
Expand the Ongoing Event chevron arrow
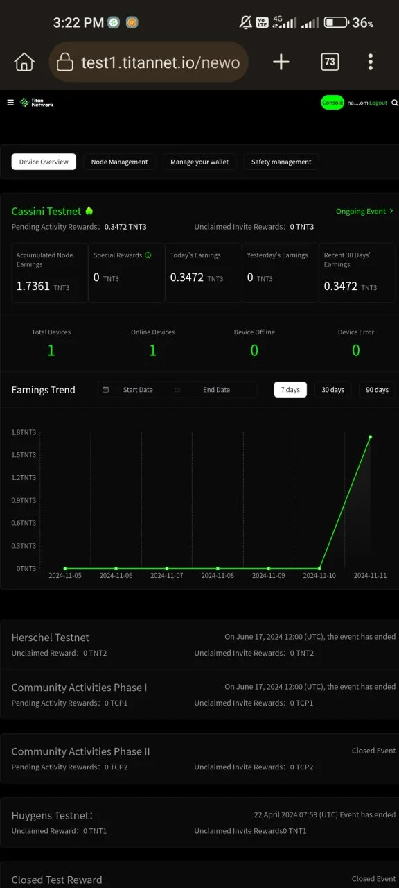pos(391,211)
